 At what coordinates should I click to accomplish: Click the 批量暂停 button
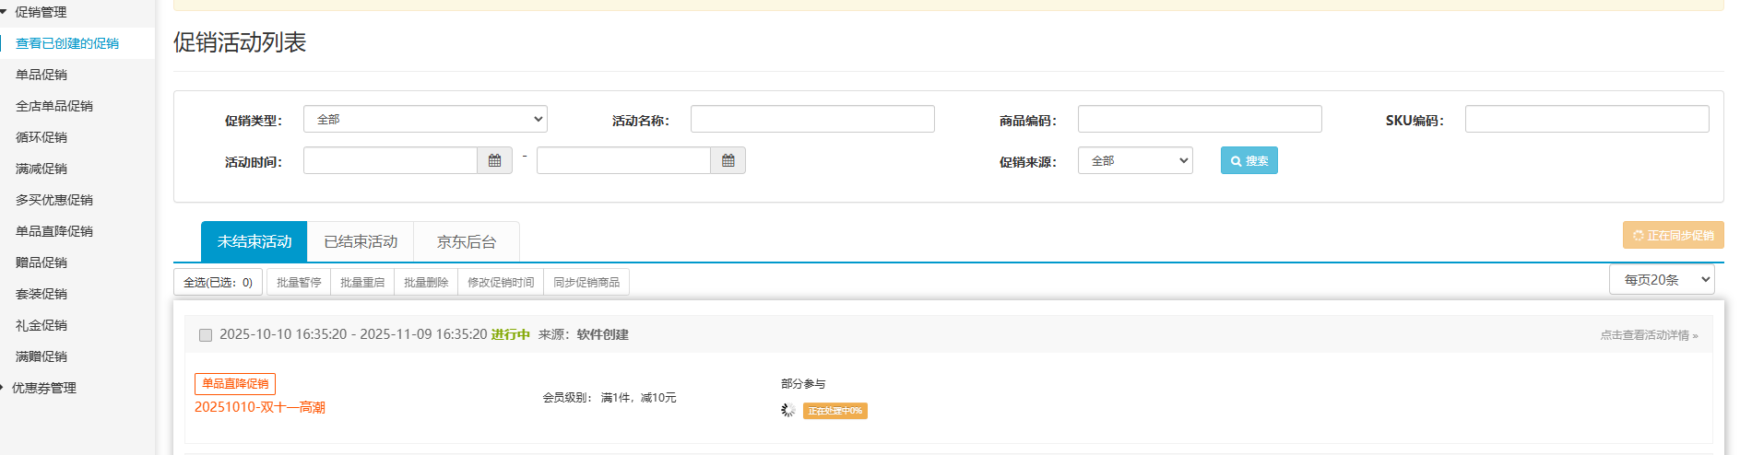coord(299,283)
